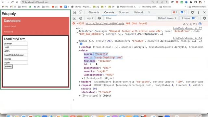Image resolution: width=208 pixels, height=117 pixels.
Task: Open the top JavaScript context dropdown
Action: (x=90, y=18)
